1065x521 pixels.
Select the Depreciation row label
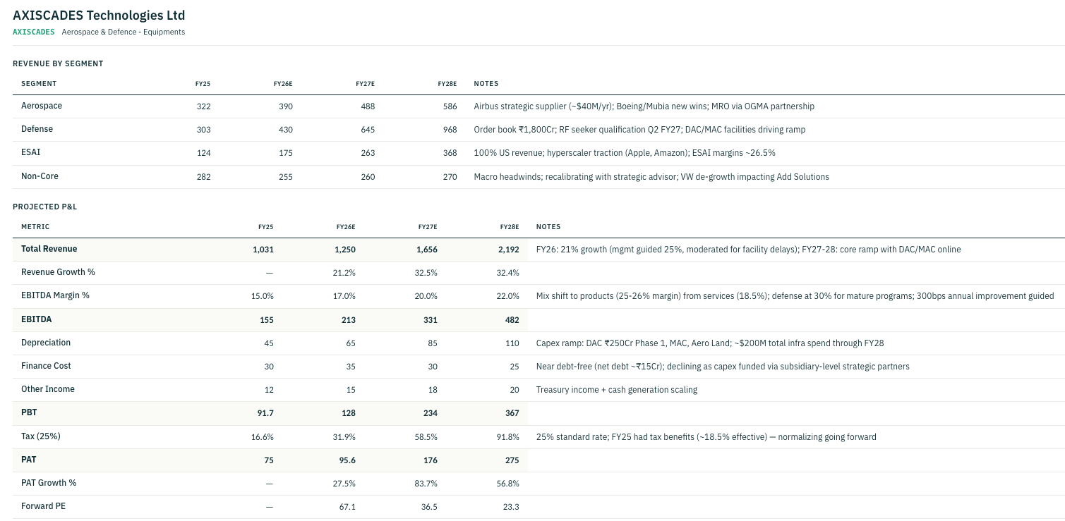pos(46,343)
